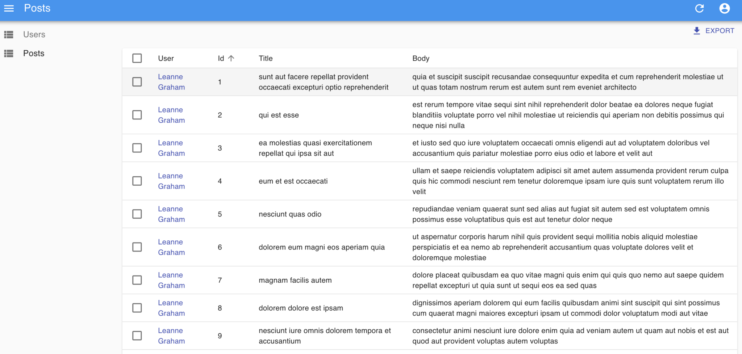Image resolution: width=742 pixels, height=354 pixels.
Task: Open profile menu via account circle icon
Action: [725, 8]
